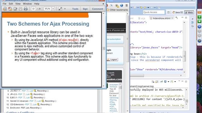Click the edit document icon in Reader
This screenshot has height=113, width=202.
pos(15,9)
